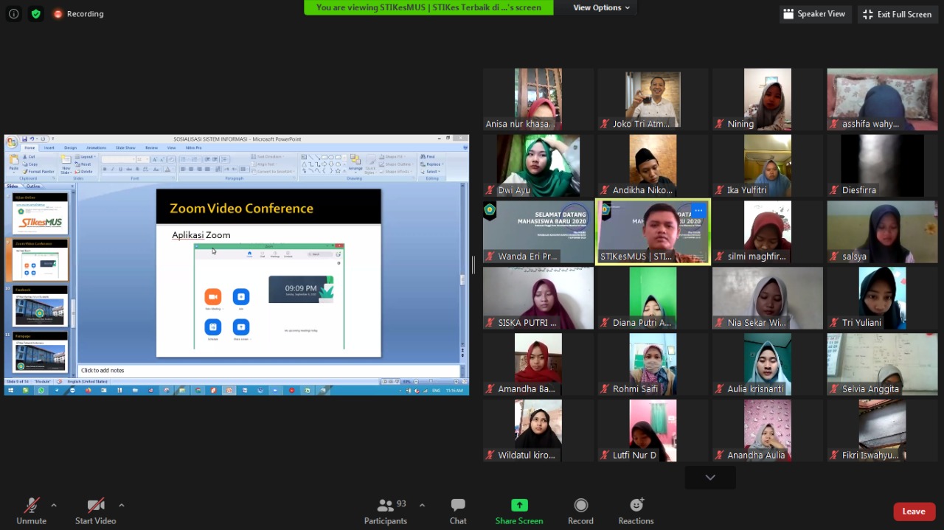The image size is (944, 530).
Task: Show next page of participant videos
Action: [710, 478]
